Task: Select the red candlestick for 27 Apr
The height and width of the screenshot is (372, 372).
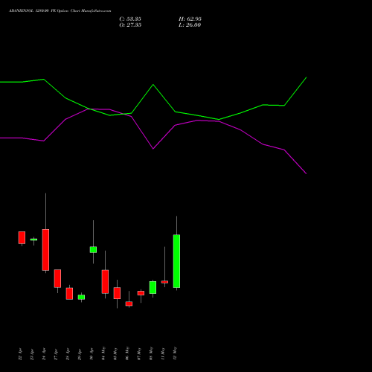Action: (x=57, y=278)
